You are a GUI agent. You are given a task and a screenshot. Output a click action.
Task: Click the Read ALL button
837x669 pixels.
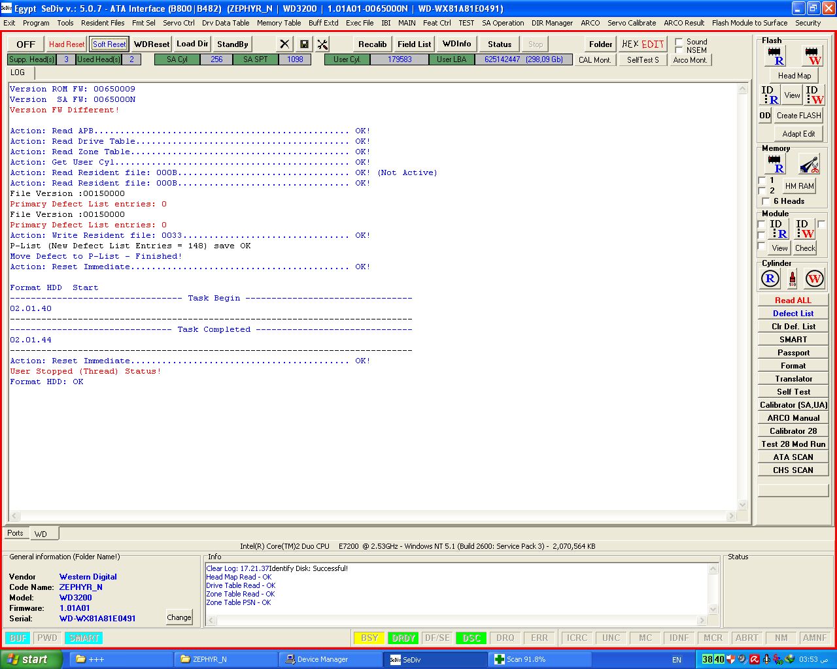point(793,301)
